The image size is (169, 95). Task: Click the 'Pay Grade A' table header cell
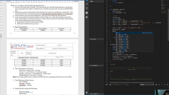[24, 29]
